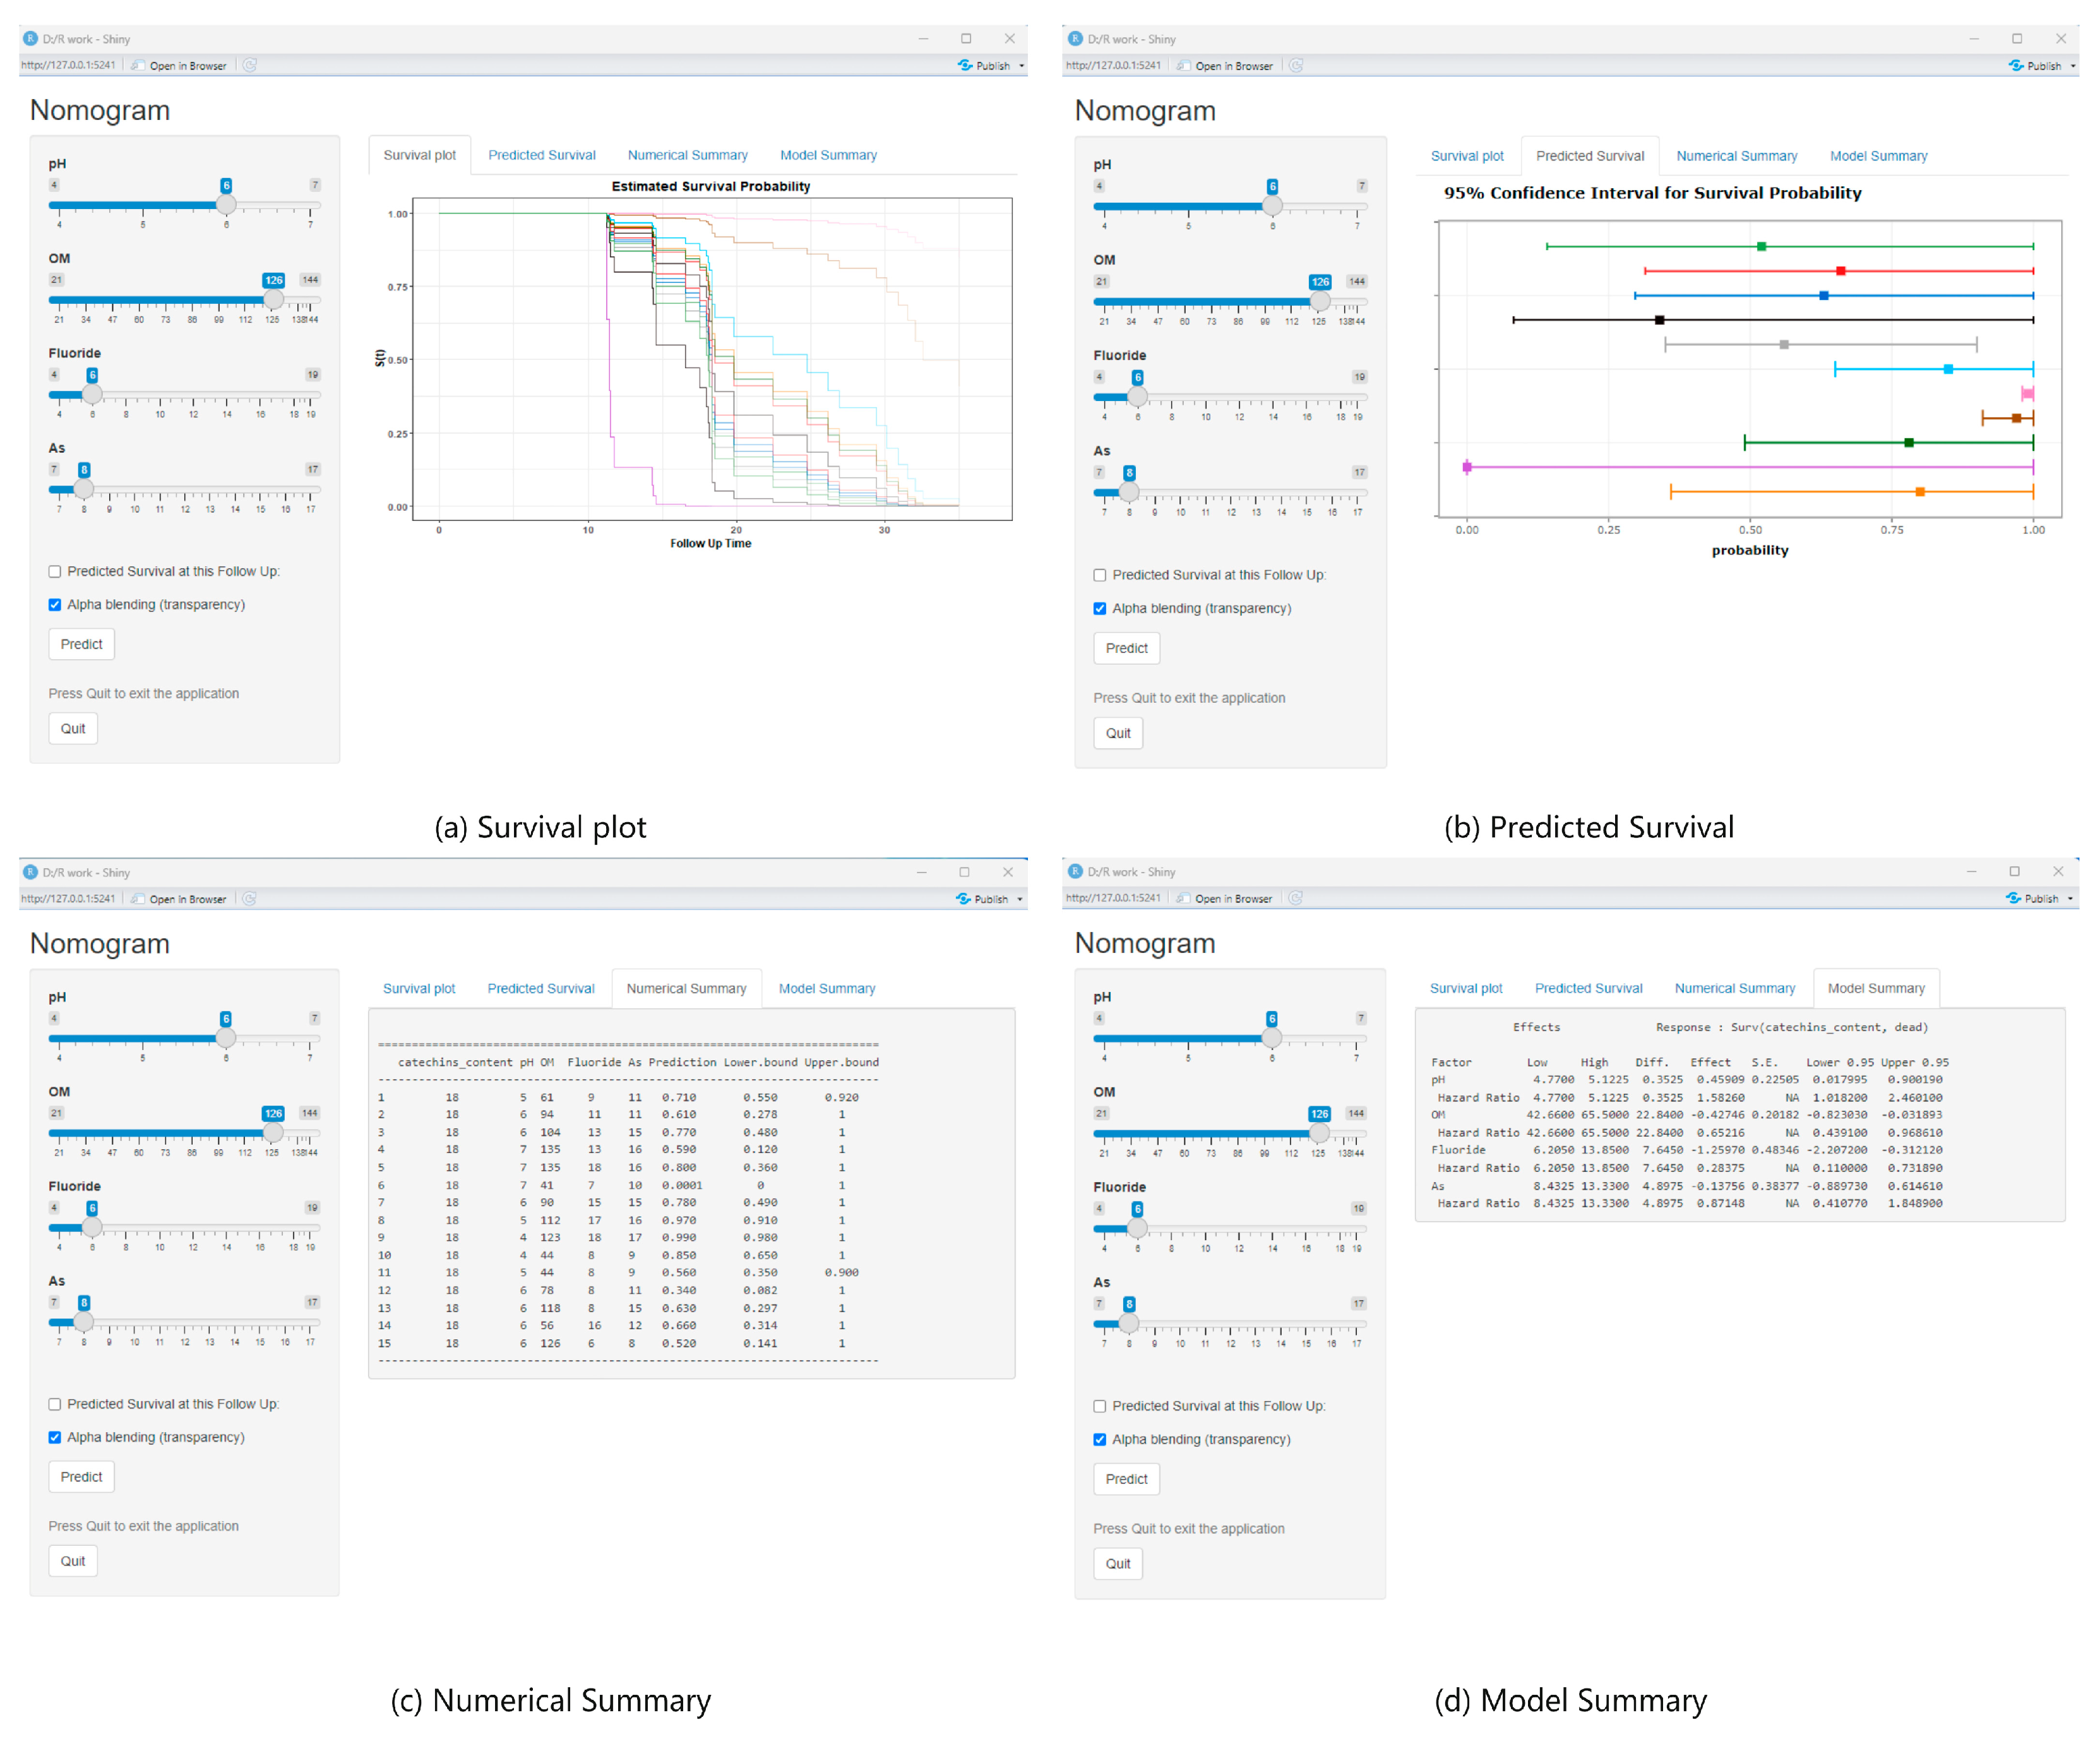Click the Open in Browser icon in panel (d)

pyautogui.click(x=1183, y=898)
